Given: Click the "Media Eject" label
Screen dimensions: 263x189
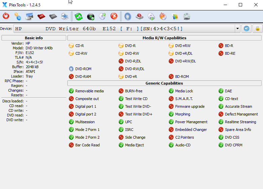Looking at the screenshot, I should coord(134,145).
